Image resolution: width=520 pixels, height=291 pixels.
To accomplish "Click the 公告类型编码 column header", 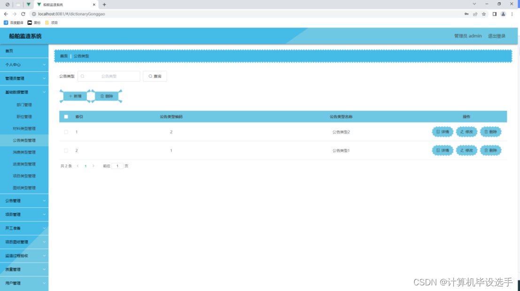I will pyautogui.click(x=171, y=117).
